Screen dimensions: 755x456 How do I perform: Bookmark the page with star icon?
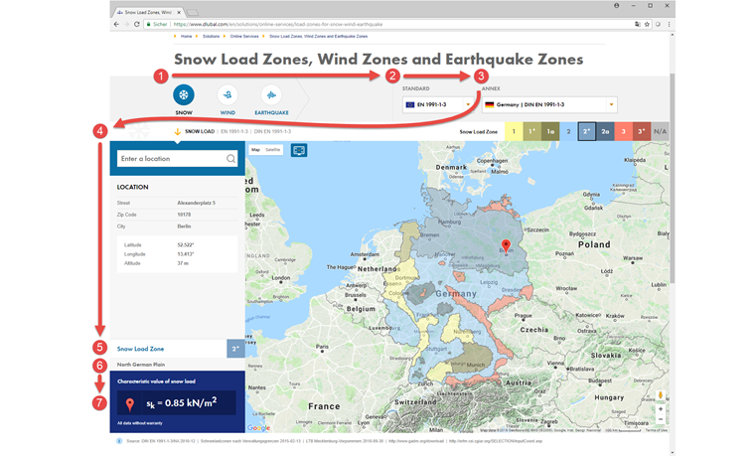tap(647, 24)
